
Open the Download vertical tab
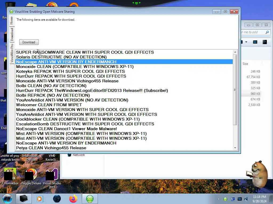(12, 34)
